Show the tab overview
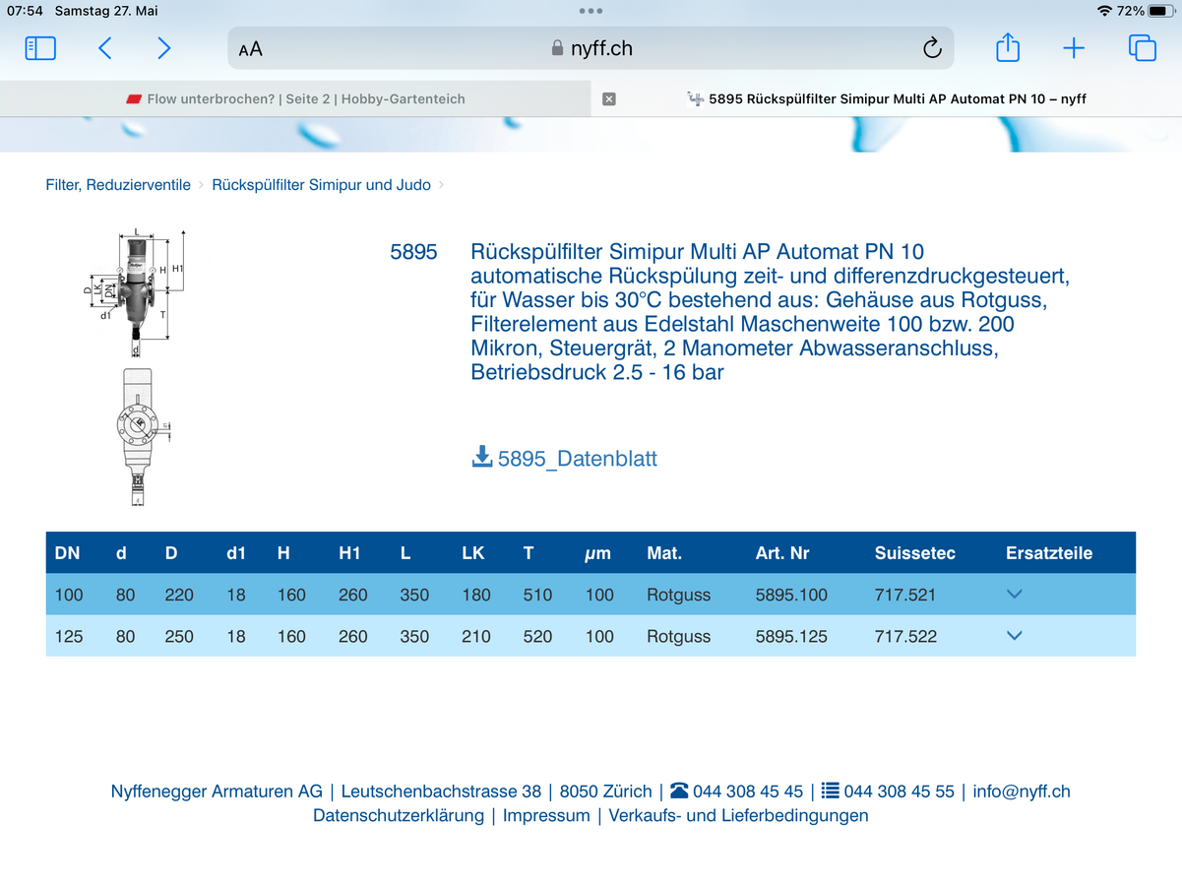 click(x=1142, y=48)
